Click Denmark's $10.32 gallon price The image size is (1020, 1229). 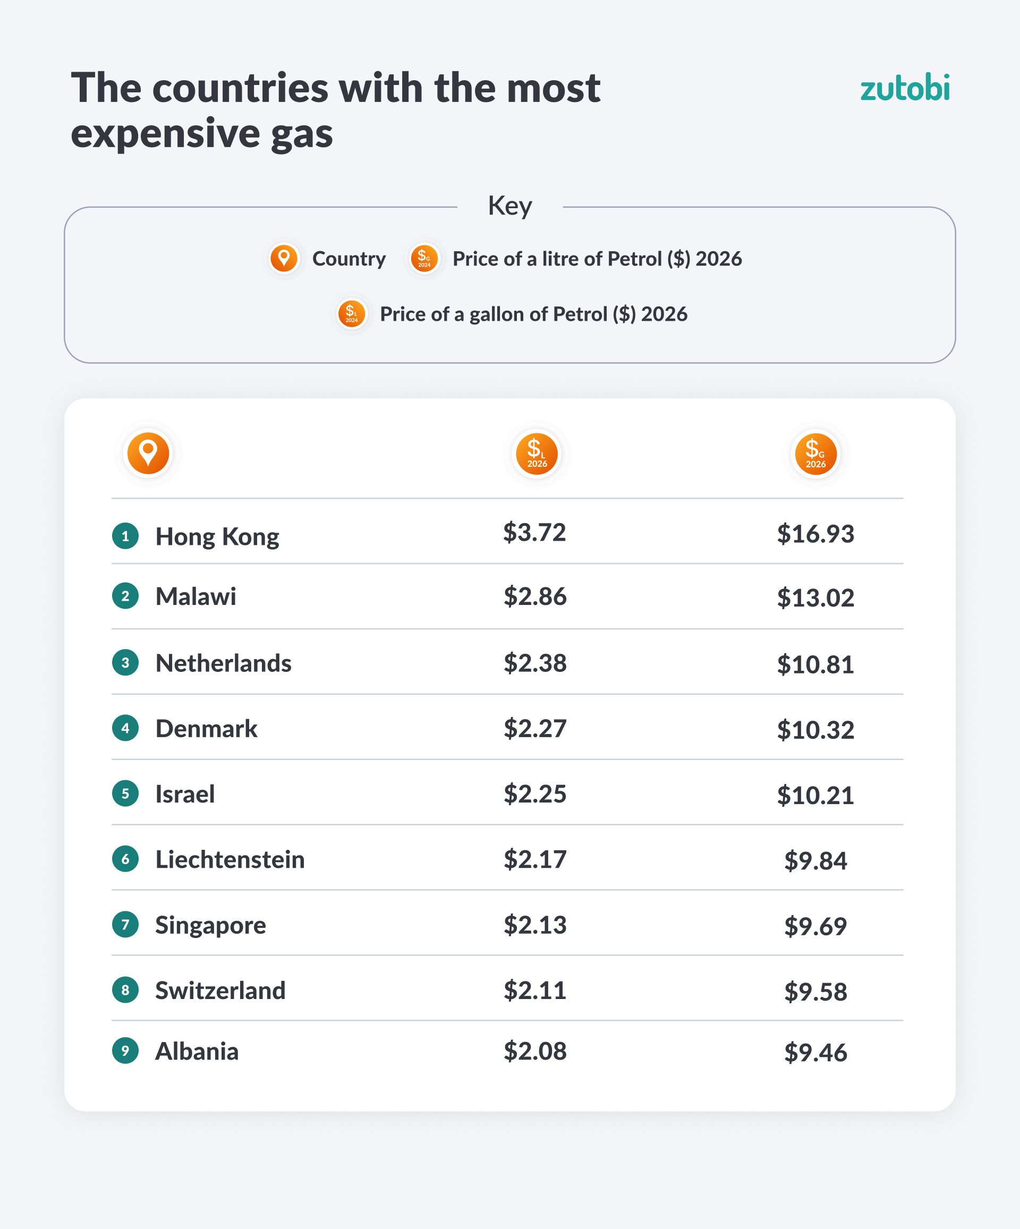pos(815,730)
